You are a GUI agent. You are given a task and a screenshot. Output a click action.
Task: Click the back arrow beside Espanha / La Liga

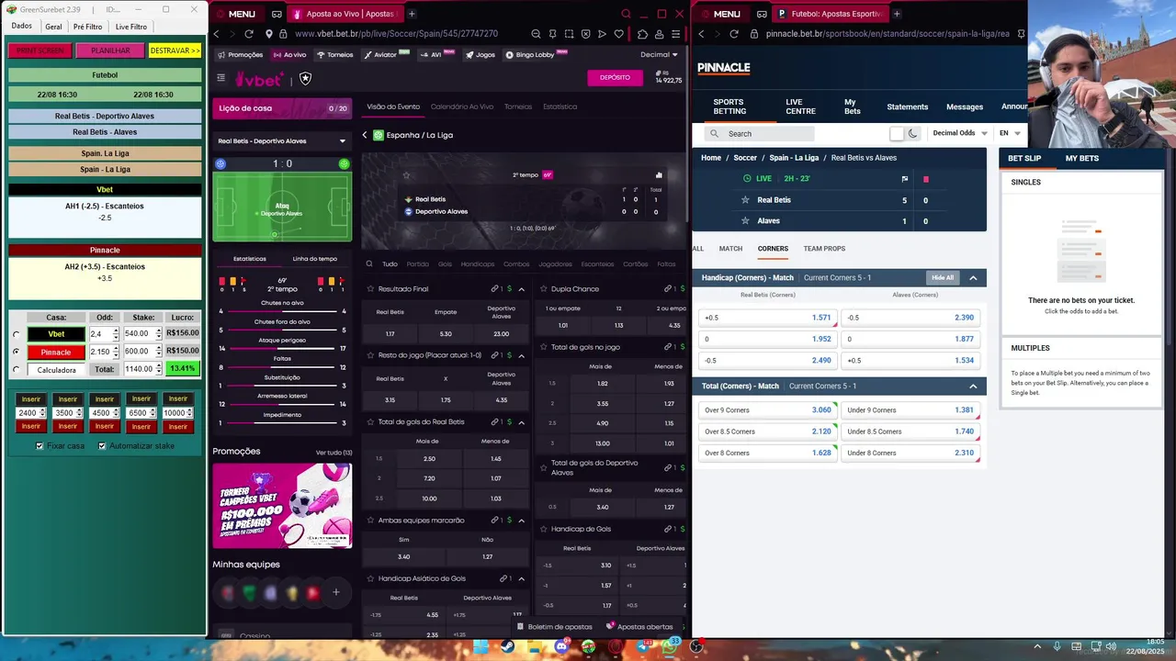pos(365,135)
